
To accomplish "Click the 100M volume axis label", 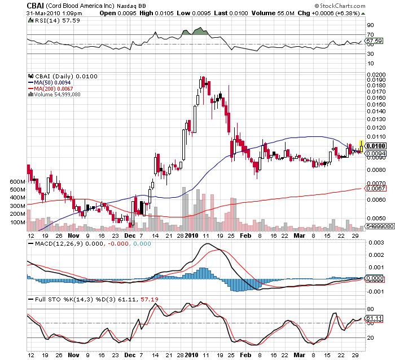I will [17, 223].
